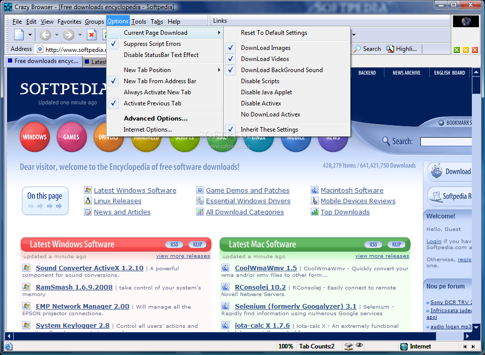Click the Back navigation arrow
This screenshot has width=485, height=355.
click(x=45, y=35)
